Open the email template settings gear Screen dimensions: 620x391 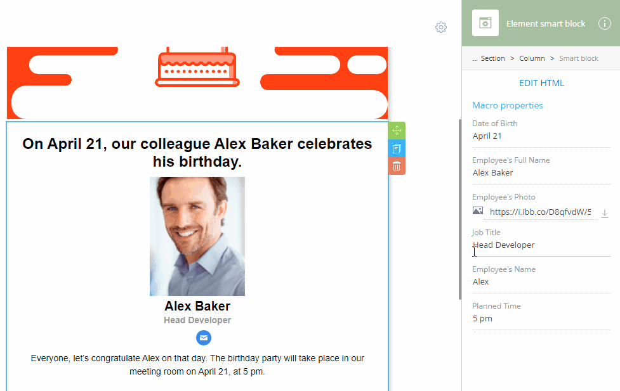[x=441, y=27]
